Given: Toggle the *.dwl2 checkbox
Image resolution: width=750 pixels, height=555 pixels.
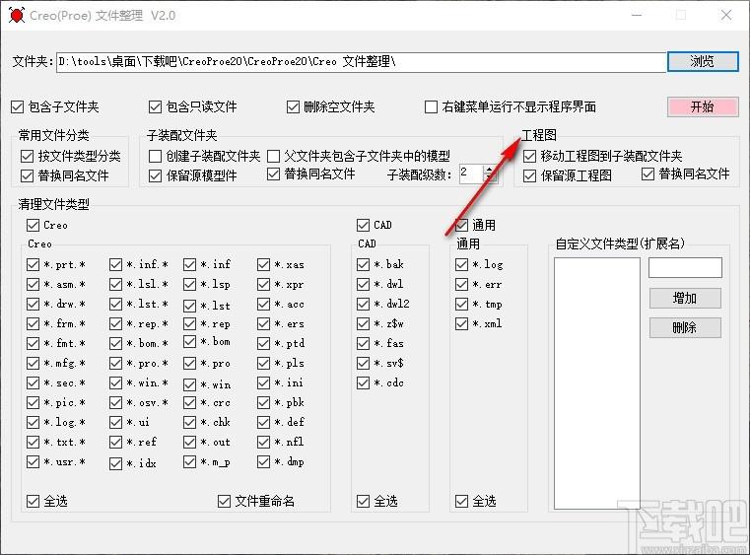Looking at the screenshot, I should pyautogui.click(x=363, y=304).
